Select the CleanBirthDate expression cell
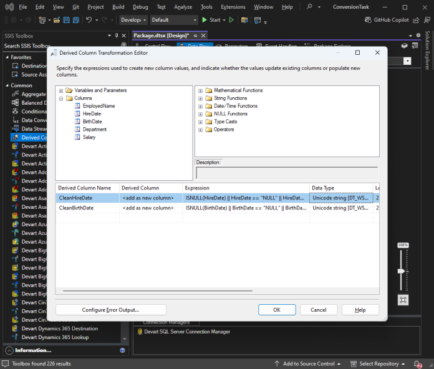Image resolution: width=434 pixels, height=369 pixels. (x=246, y=208)
